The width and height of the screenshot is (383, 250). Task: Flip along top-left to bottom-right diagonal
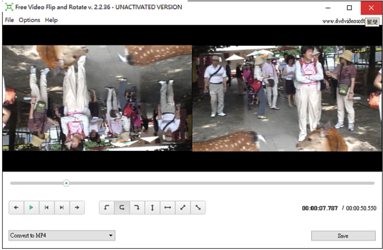198,208
